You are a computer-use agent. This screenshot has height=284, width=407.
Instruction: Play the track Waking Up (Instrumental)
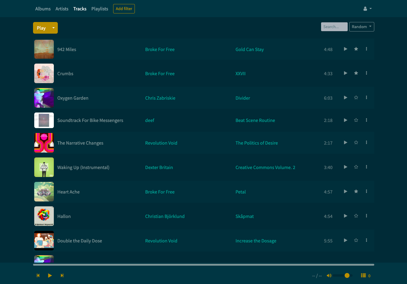tap(346, 167)
